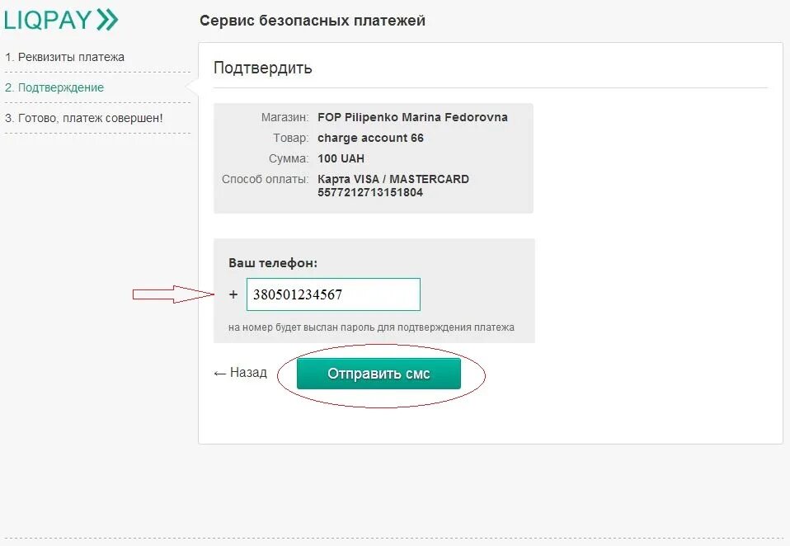The image size is (790, 546).
Task: Click the LIQPAY logo text
Action: tap(48, 20)
